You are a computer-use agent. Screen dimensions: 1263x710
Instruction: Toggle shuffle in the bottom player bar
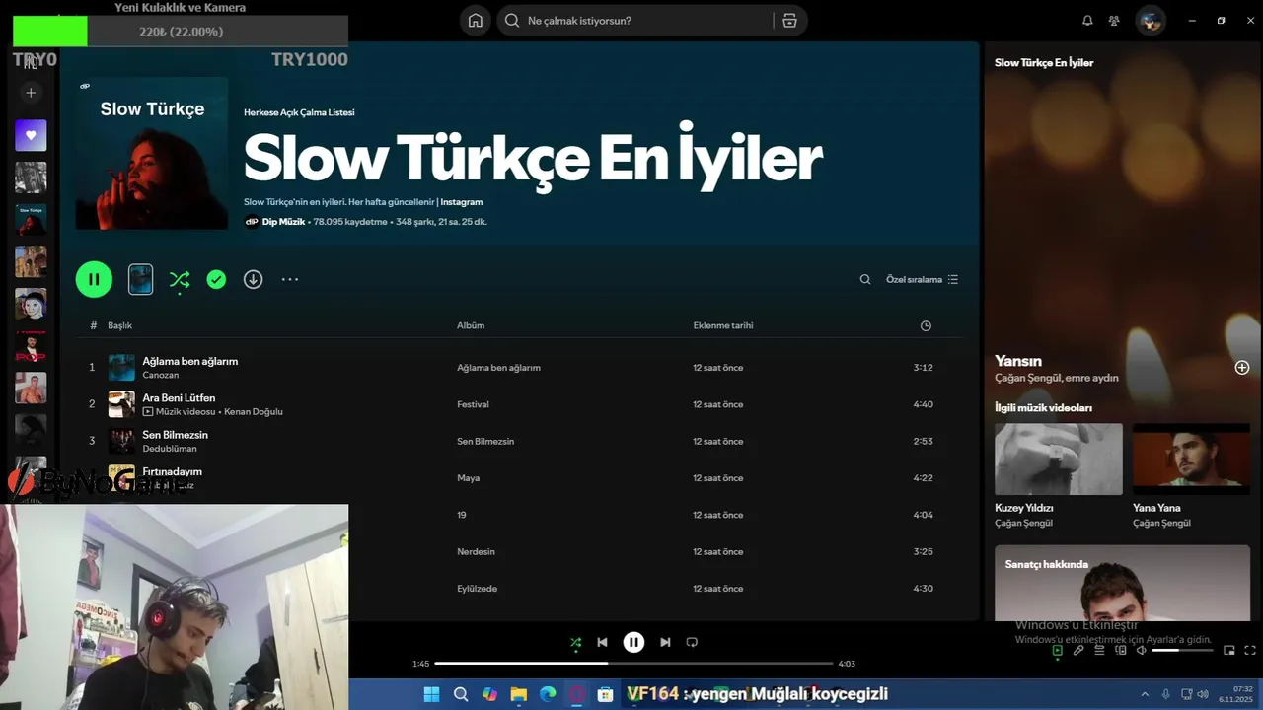click(576, 643)
